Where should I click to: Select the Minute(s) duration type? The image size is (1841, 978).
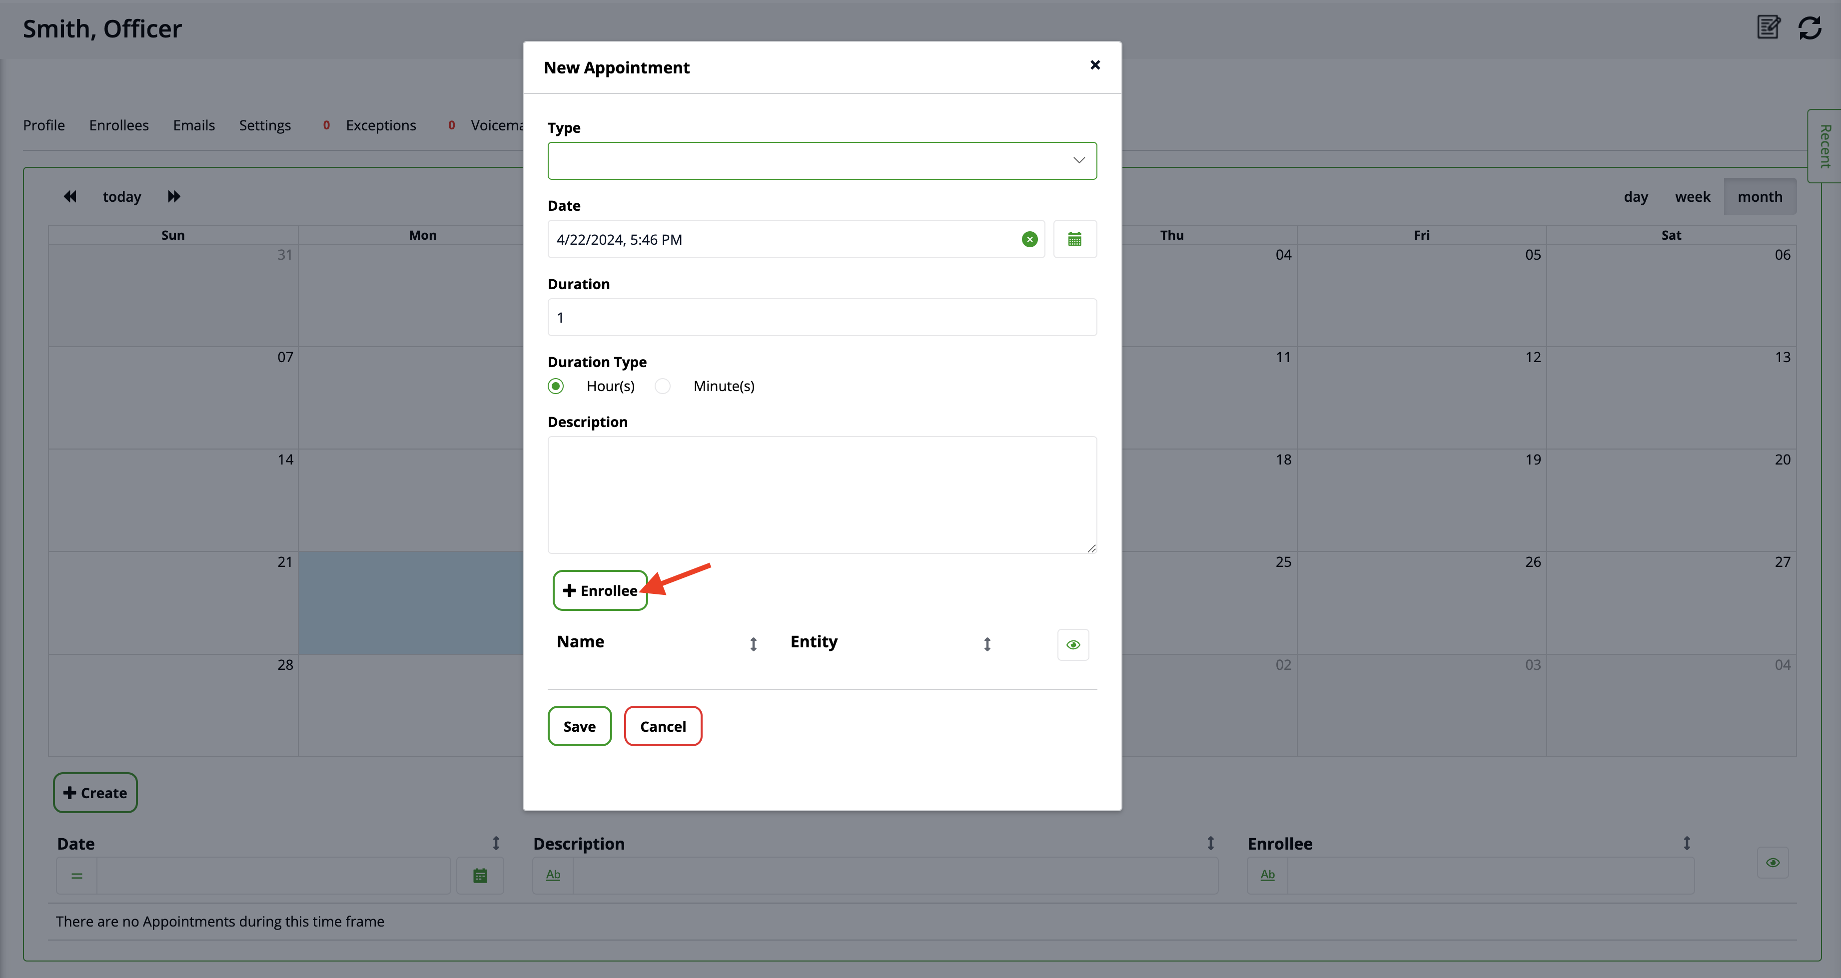pyautogui.click(x=663, y=386)
